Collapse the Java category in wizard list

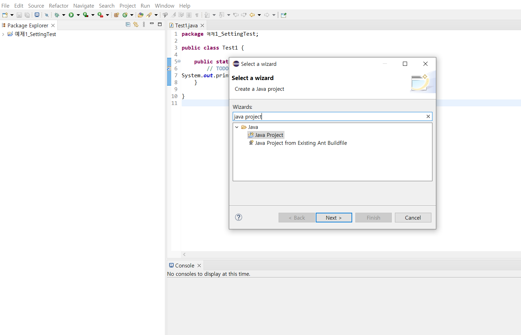[x=237, y=127]
